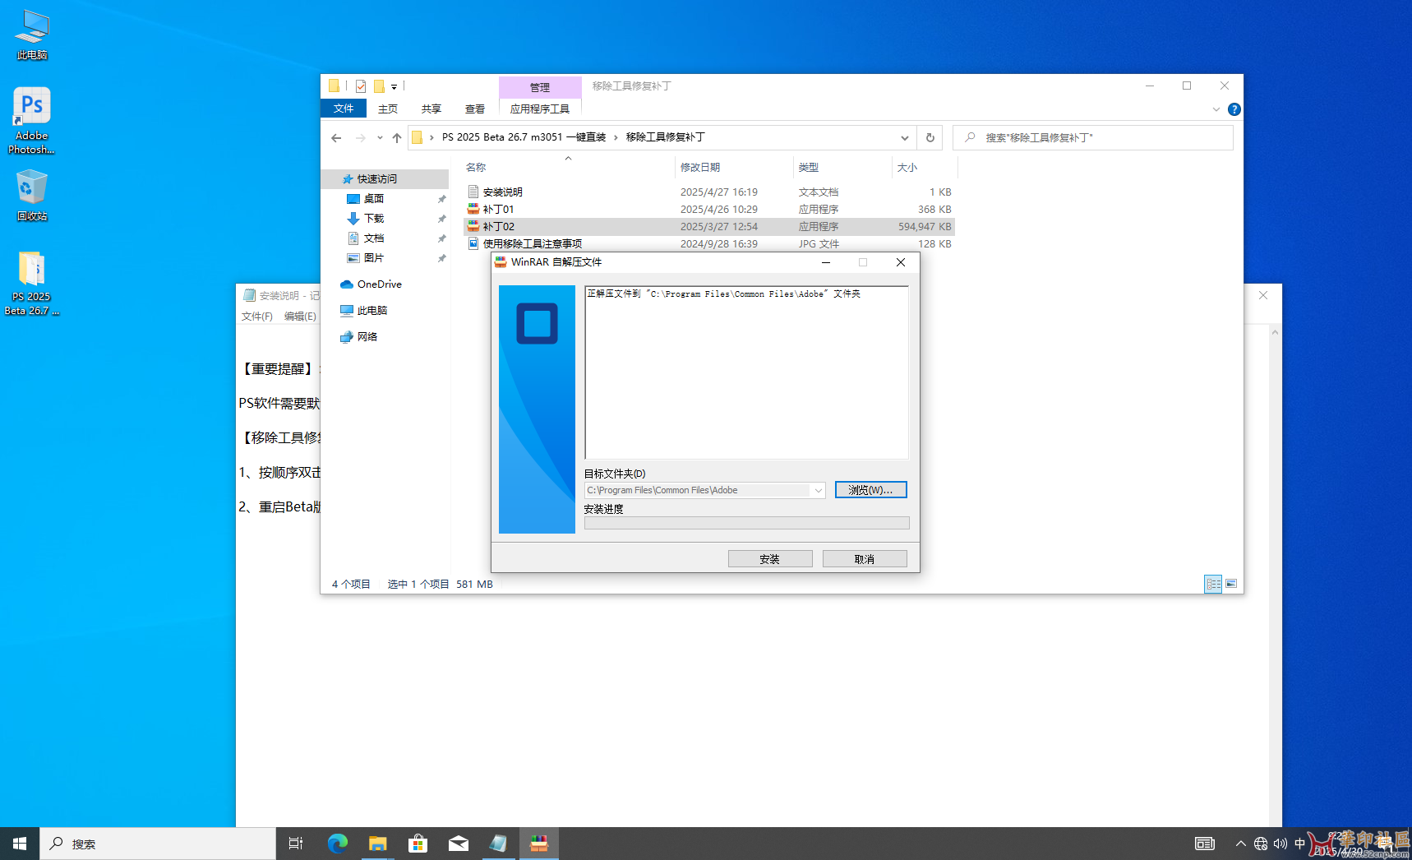Show hidden system tray icons

(x=1241, y=844)
